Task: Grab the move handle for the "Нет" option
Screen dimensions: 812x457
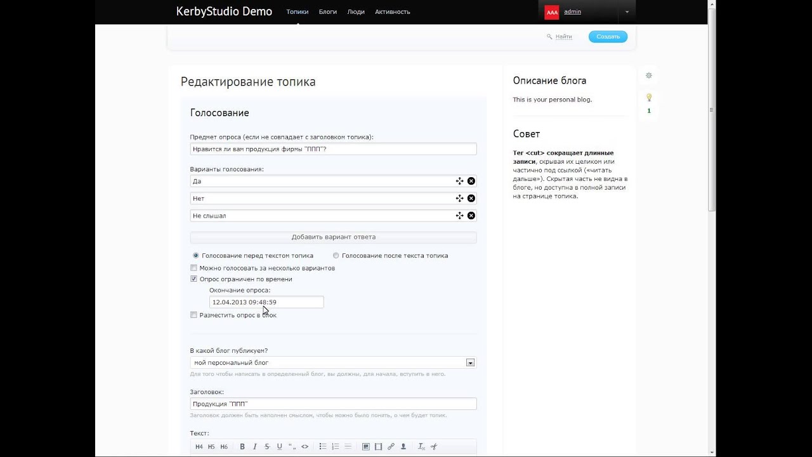Action: (459, 199)
